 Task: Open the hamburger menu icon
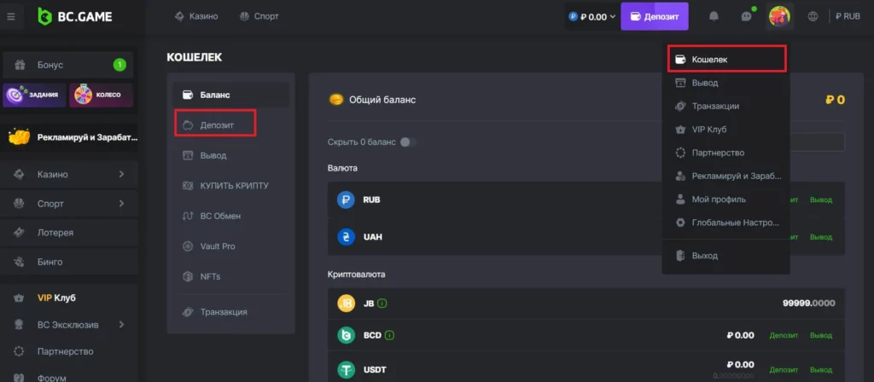click(10, 17)
